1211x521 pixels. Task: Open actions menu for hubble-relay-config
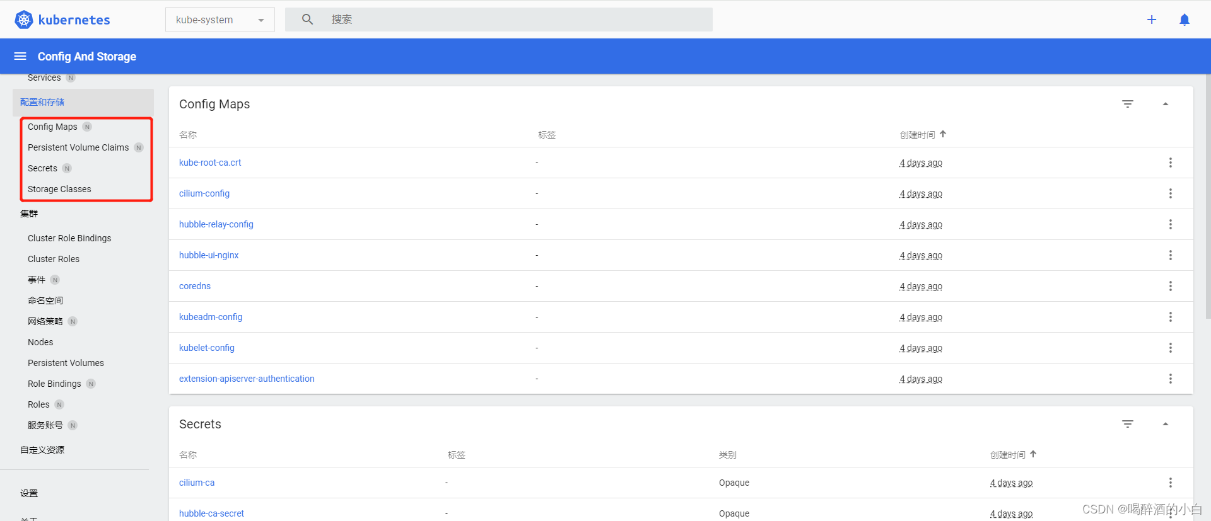pos(1171,224)
